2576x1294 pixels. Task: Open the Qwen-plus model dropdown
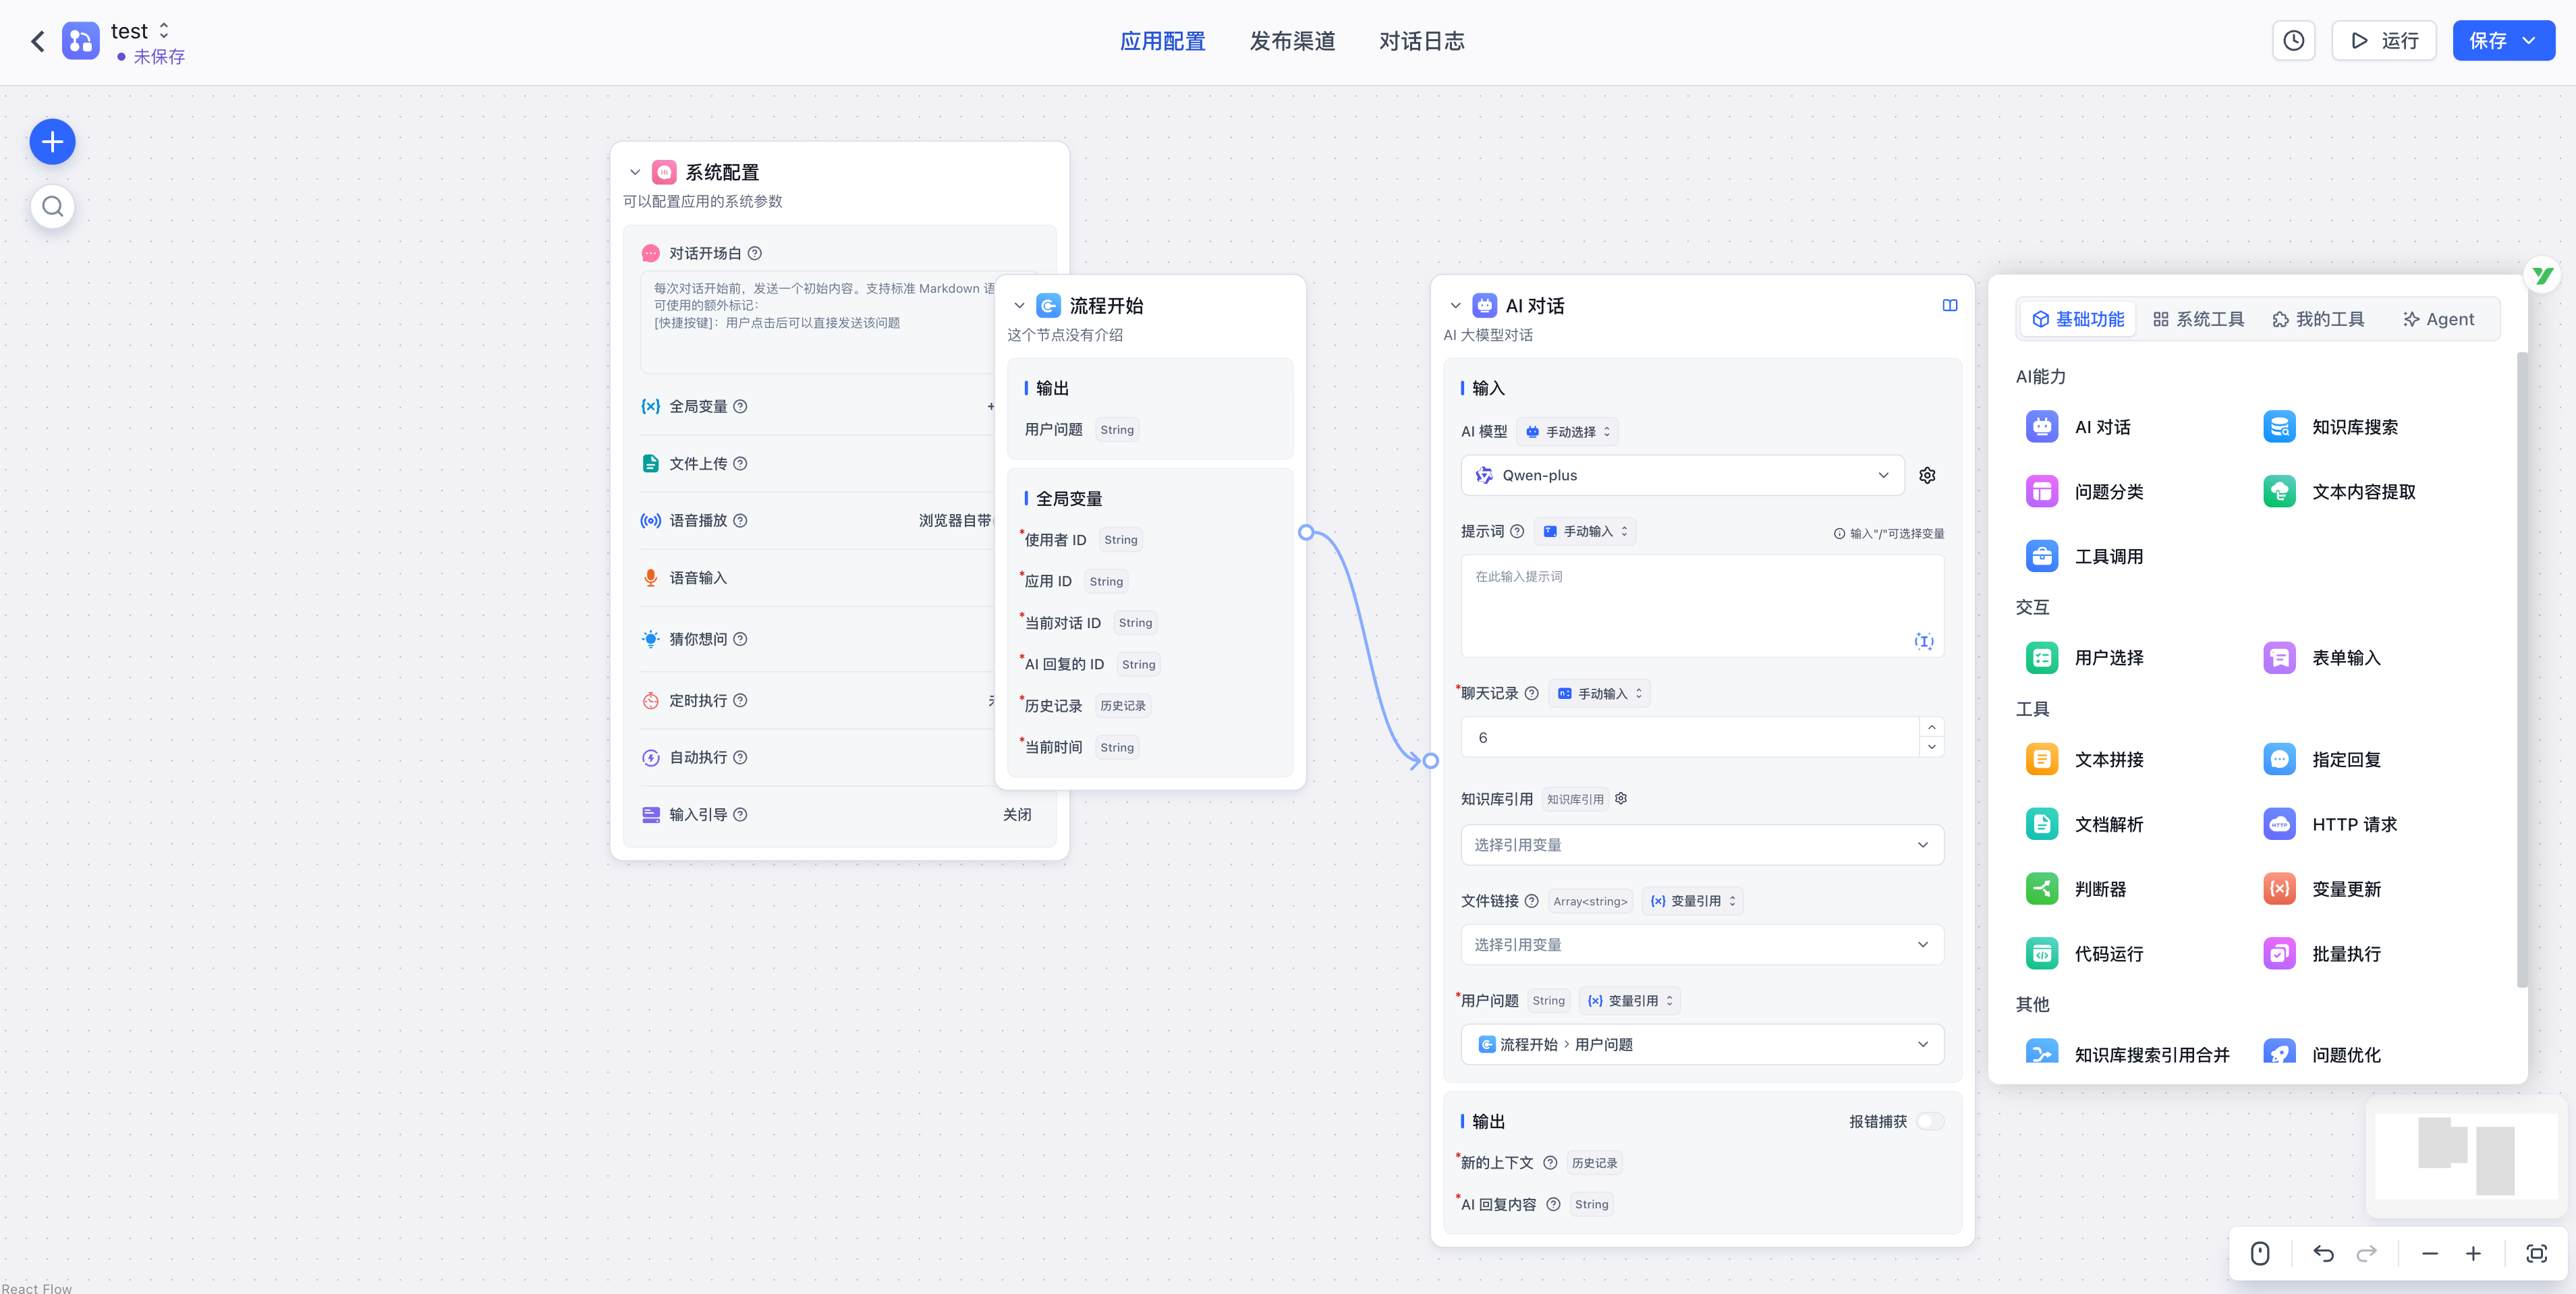1683,475
